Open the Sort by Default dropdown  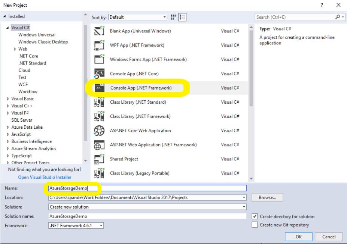(137, 17)
